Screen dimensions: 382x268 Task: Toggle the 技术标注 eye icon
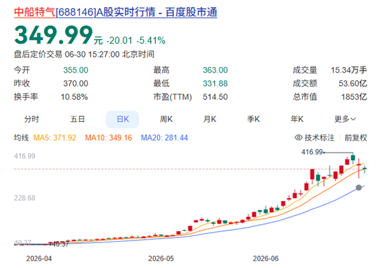click(299, 138)
